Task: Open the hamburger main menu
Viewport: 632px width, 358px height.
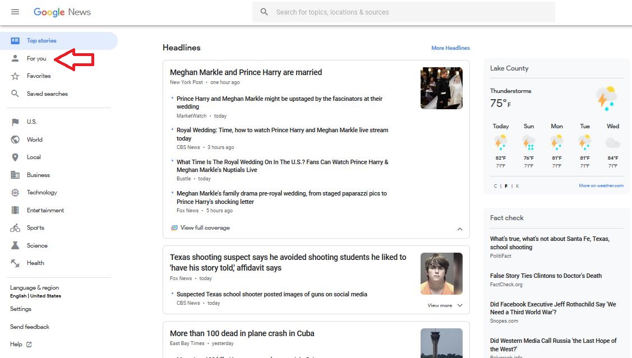Action: tap(15, 12)
